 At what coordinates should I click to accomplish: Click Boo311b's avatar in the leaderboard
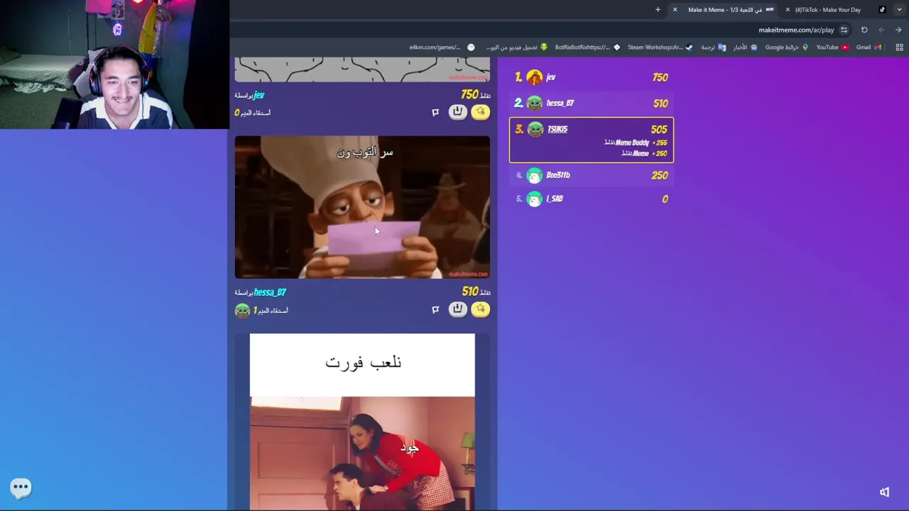pos(535,175)
